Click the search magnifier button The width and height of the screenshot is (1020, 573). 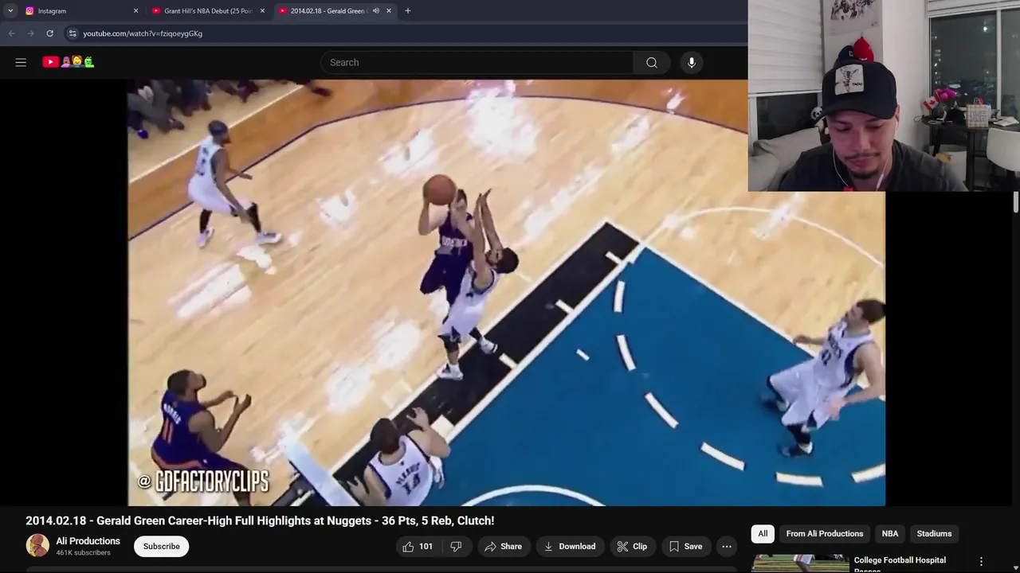[652, 62]
